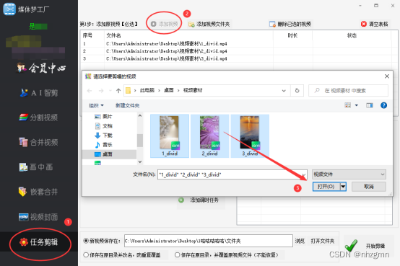Open dialog help icon
This screenshot has width=400, height=266.
click(x=383, y=105)
